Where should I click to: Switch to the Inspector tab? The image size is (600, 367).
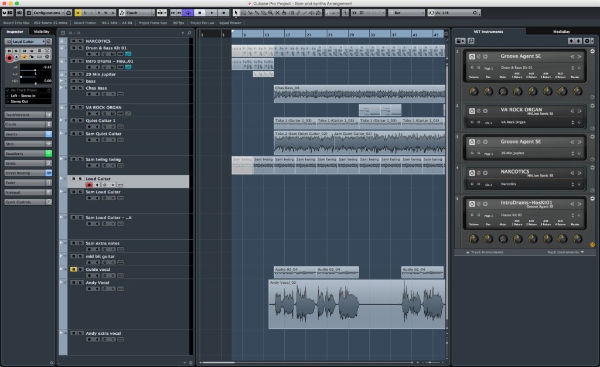[15, 32]
